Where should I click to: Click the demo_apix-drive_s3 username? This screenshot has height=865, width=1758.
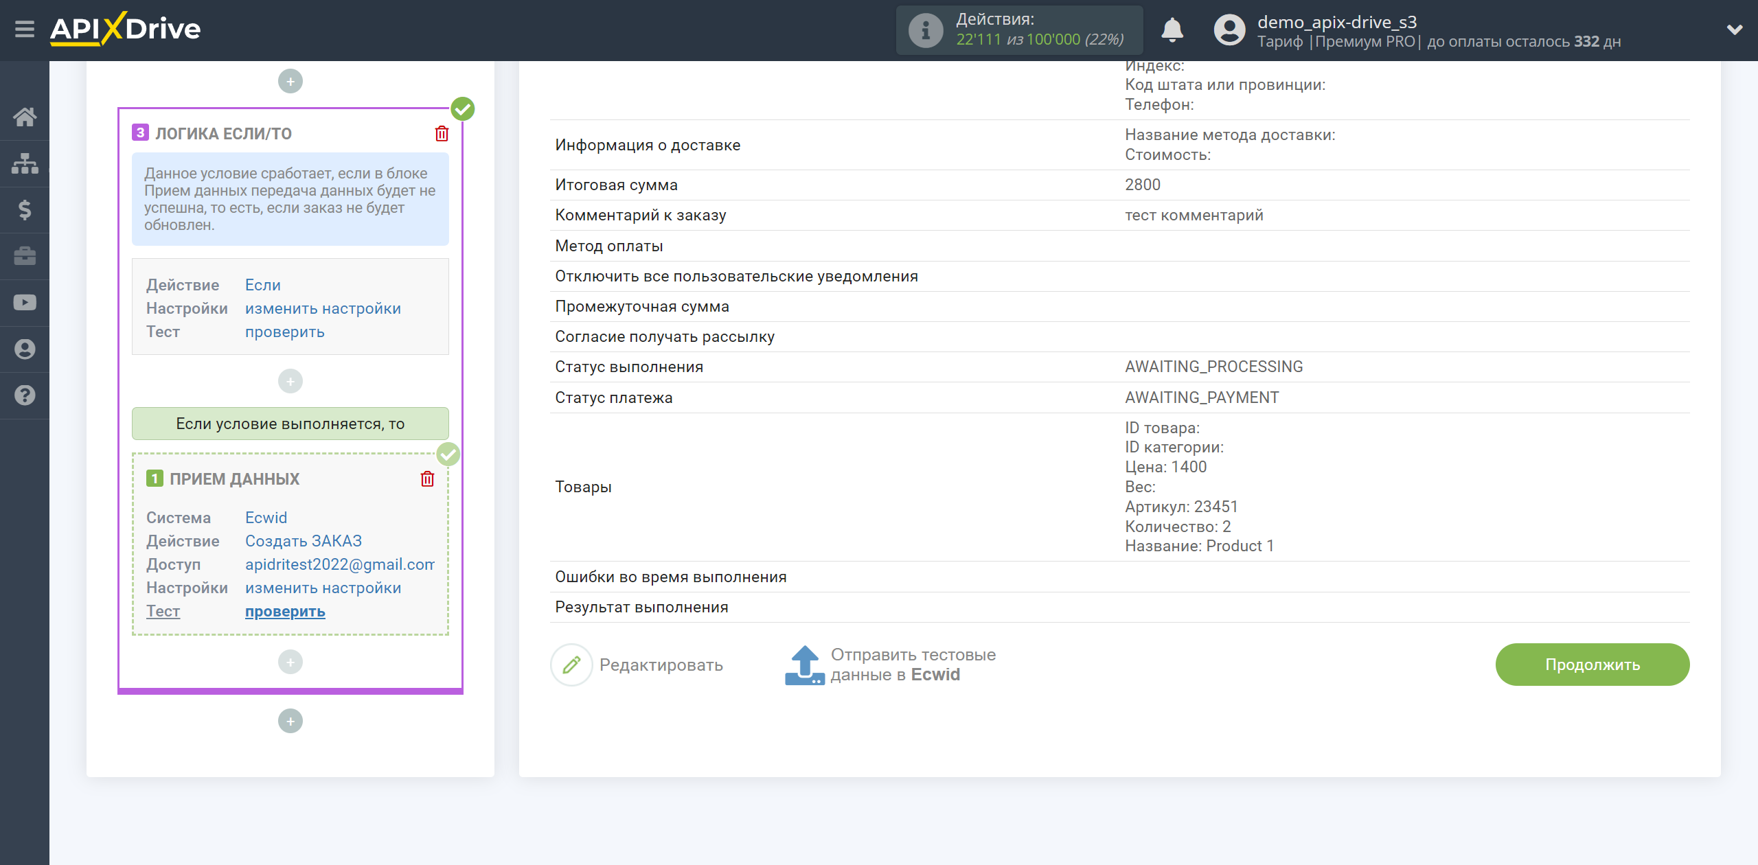tap(1337, 22)
